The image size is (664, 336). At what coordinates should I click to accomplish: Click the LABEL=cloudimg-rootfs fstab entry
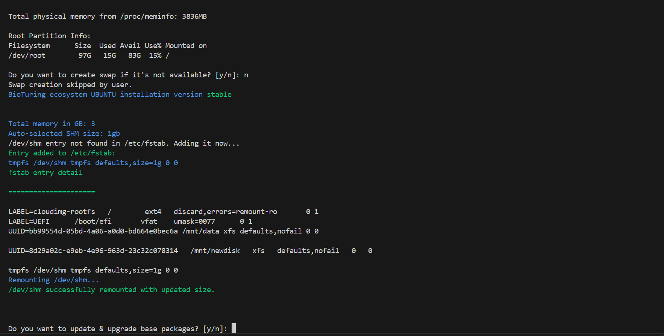pyautogui.click(x=52, y=212)
